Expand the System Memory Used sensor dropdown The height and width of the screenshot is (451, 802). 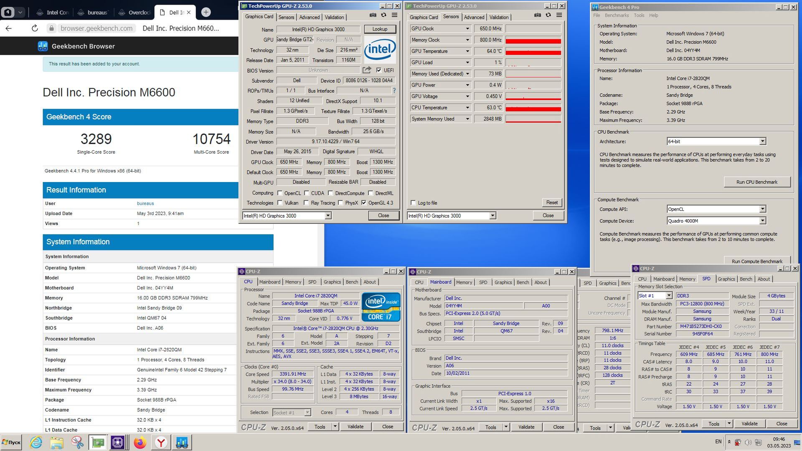click(467, 119)
